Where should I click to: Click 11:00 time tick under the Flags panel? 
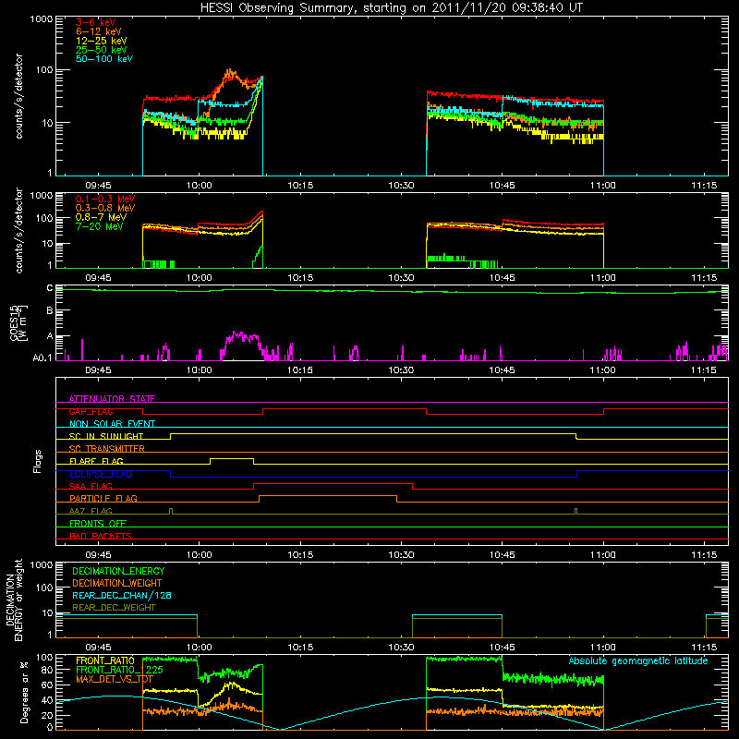point(603,555)
